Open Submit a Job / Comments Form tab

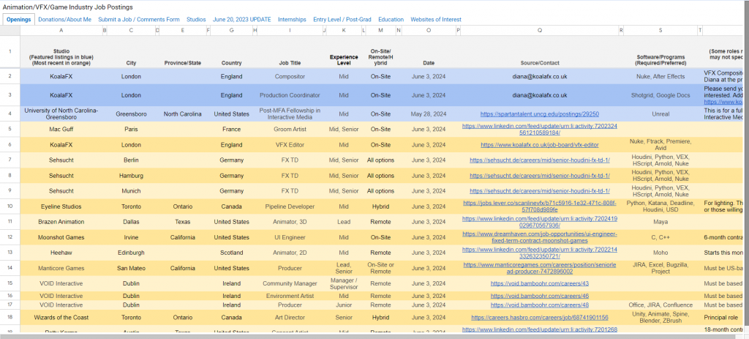[139, 20]
